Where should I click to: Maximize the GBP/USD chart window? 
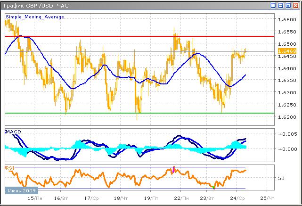(288, 5)
